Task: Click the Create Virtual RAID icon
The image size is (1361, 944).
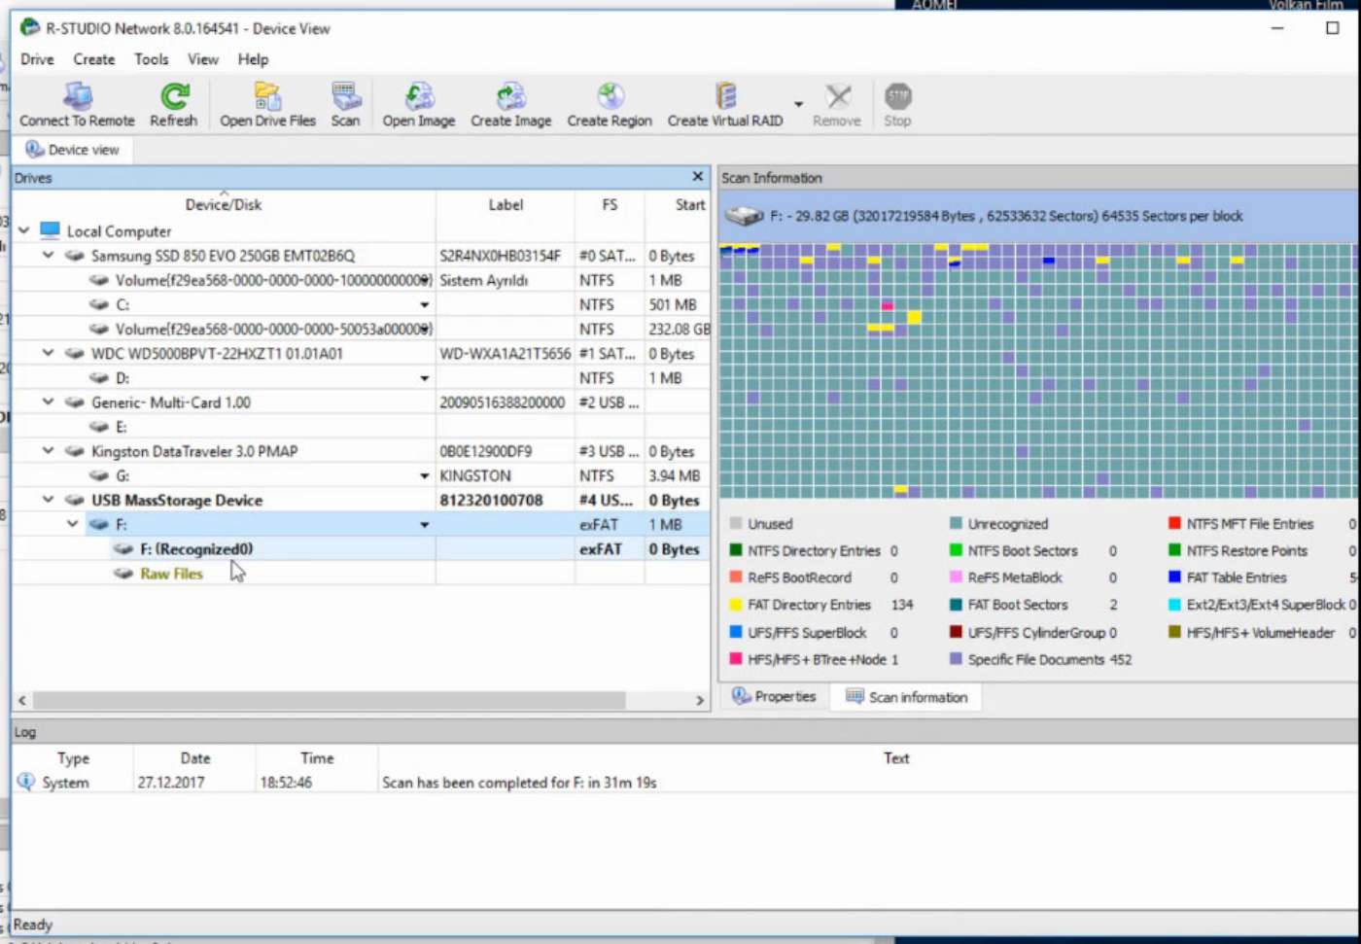Action: pos(725,97)
